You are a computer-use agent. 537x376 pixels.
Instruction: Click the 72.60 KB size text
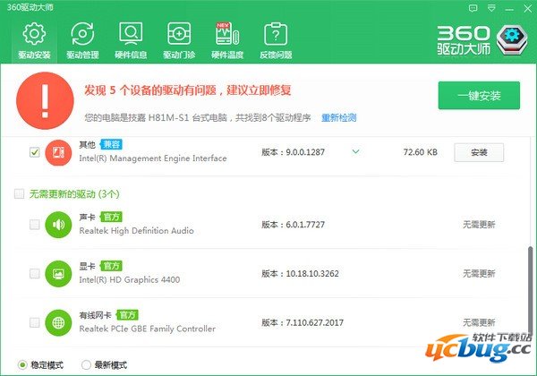pyautogui.click(x=421, y=152)
